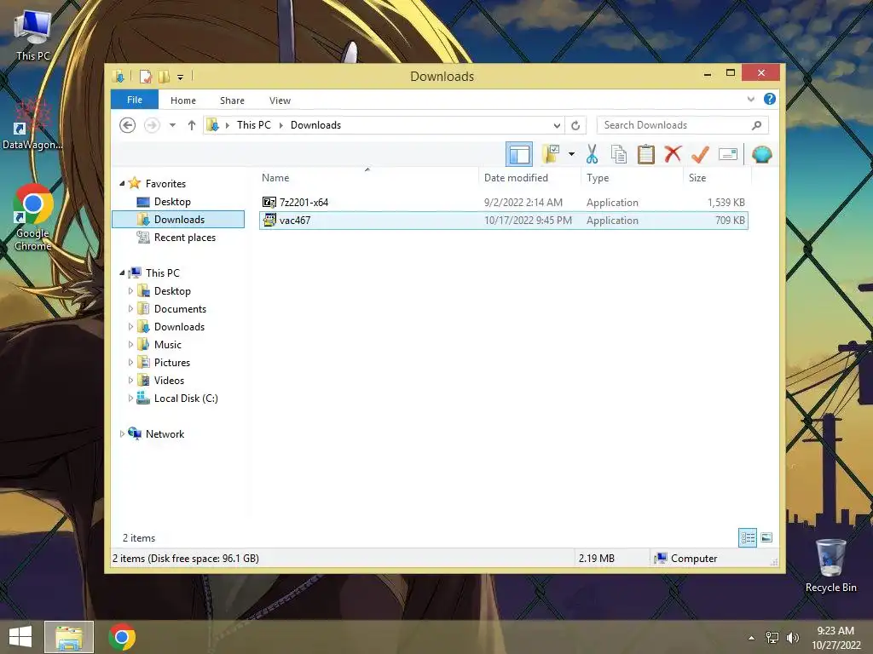The image size is (873, 654).
Task: Click Properties icon in quick access toolbar
Action: 145,76
